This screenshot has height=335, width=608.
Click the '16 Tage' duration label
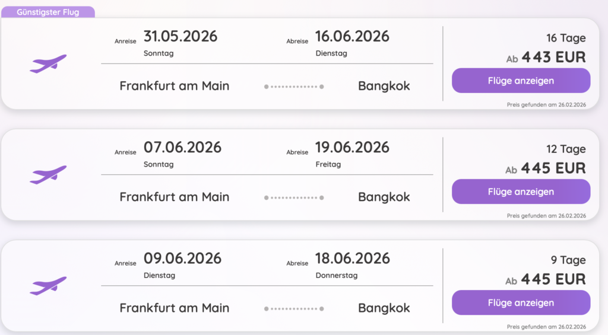pyautogui.click(x=566, y=38)
